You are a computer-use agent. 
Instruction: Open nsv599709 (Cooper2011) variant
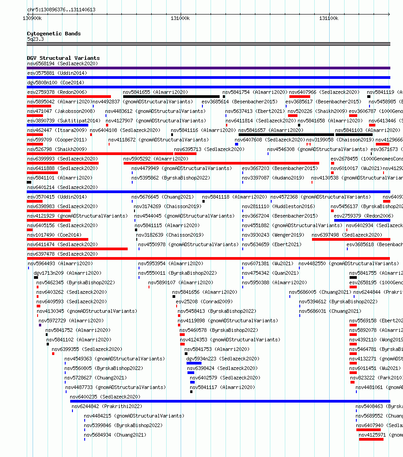[x=57, y=140]
